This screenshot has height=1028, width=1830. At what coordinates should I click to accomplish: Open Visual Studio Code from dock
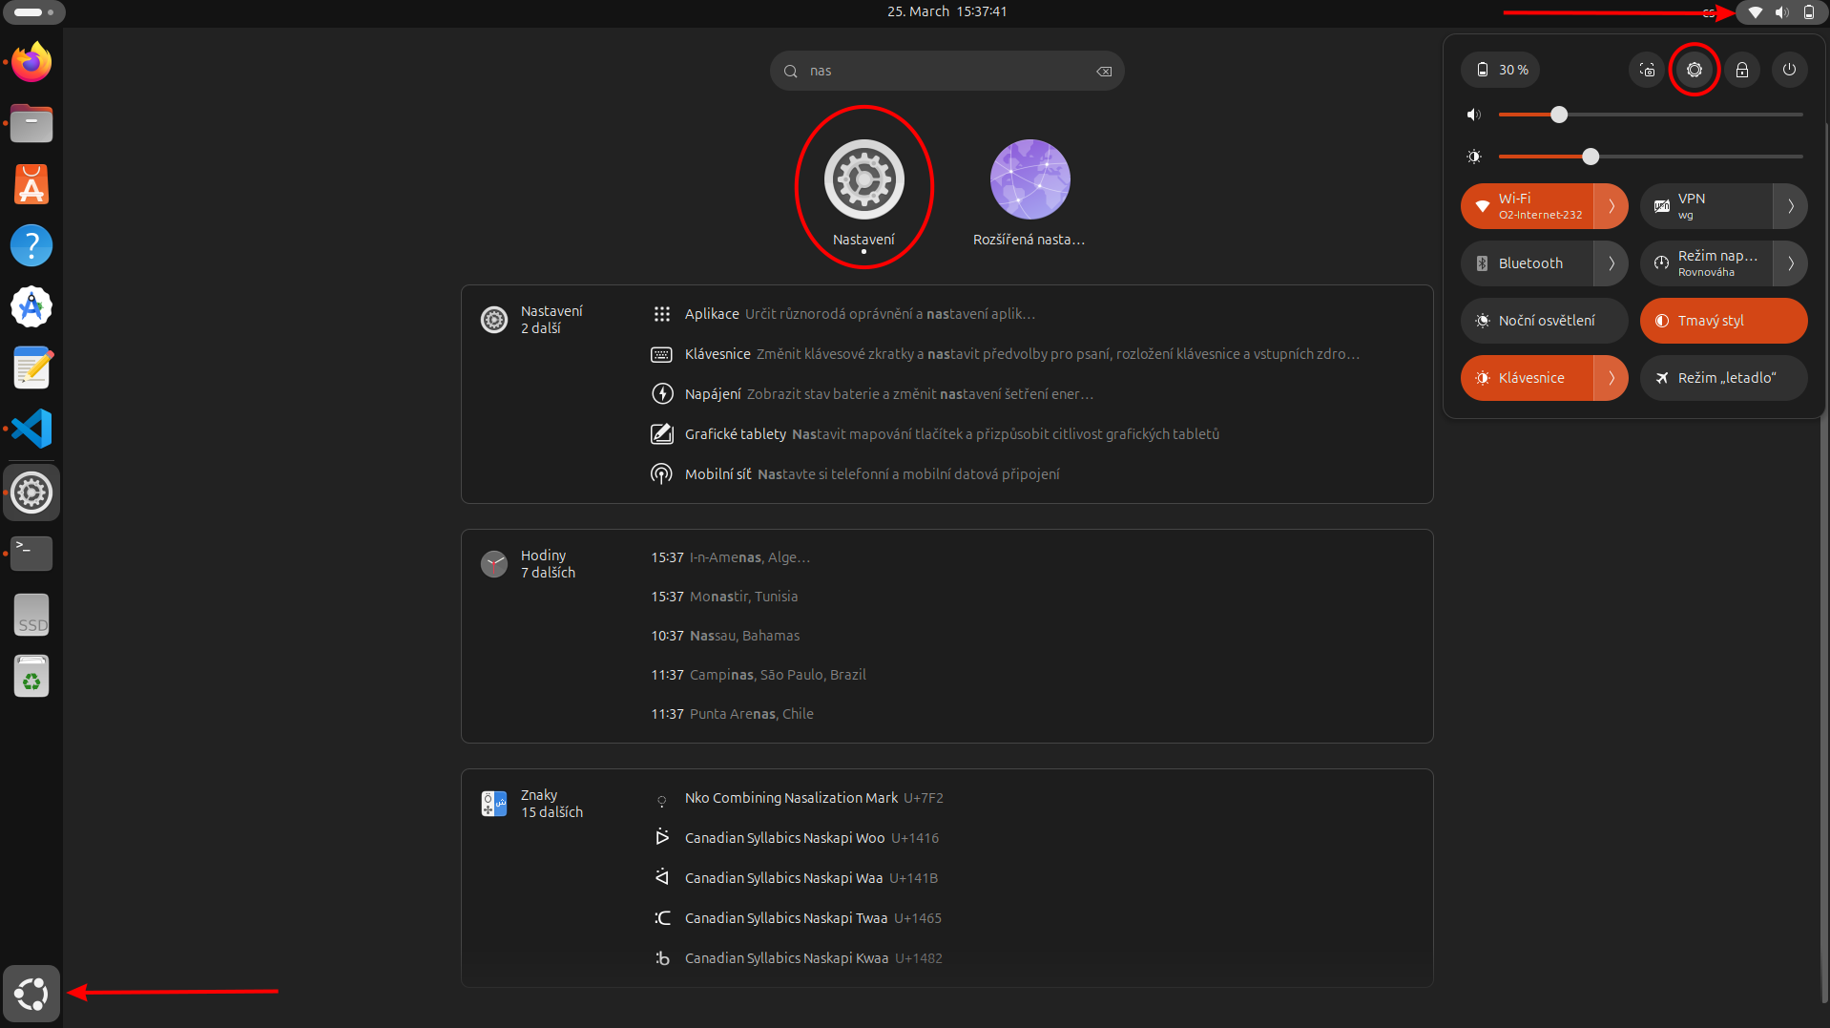[31, 429]
